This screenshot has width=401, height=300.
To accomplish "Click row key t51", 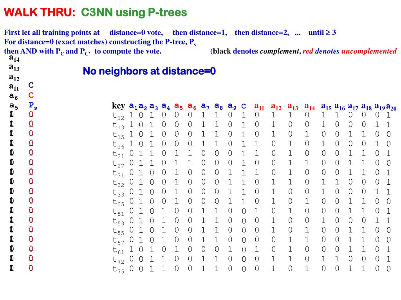I will click(118, 211).
